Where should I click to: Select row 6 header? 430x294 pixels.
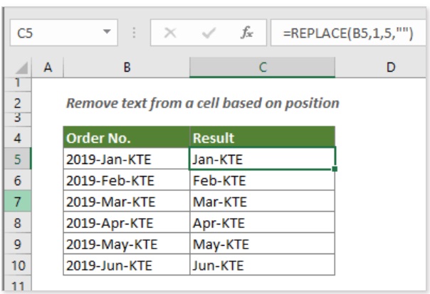(x=18, y=180)
